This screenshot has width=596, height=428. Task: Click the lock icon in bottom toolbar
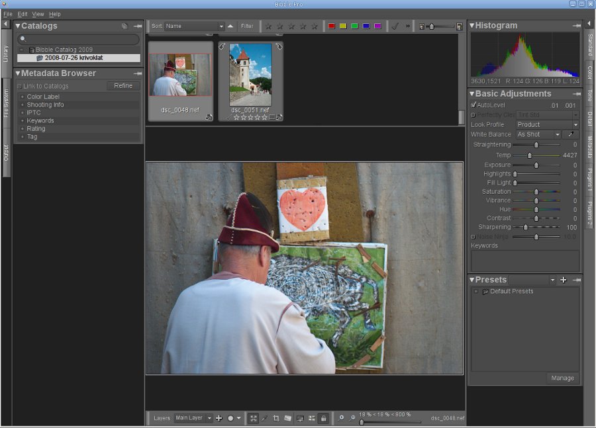[x=323, y=418]
